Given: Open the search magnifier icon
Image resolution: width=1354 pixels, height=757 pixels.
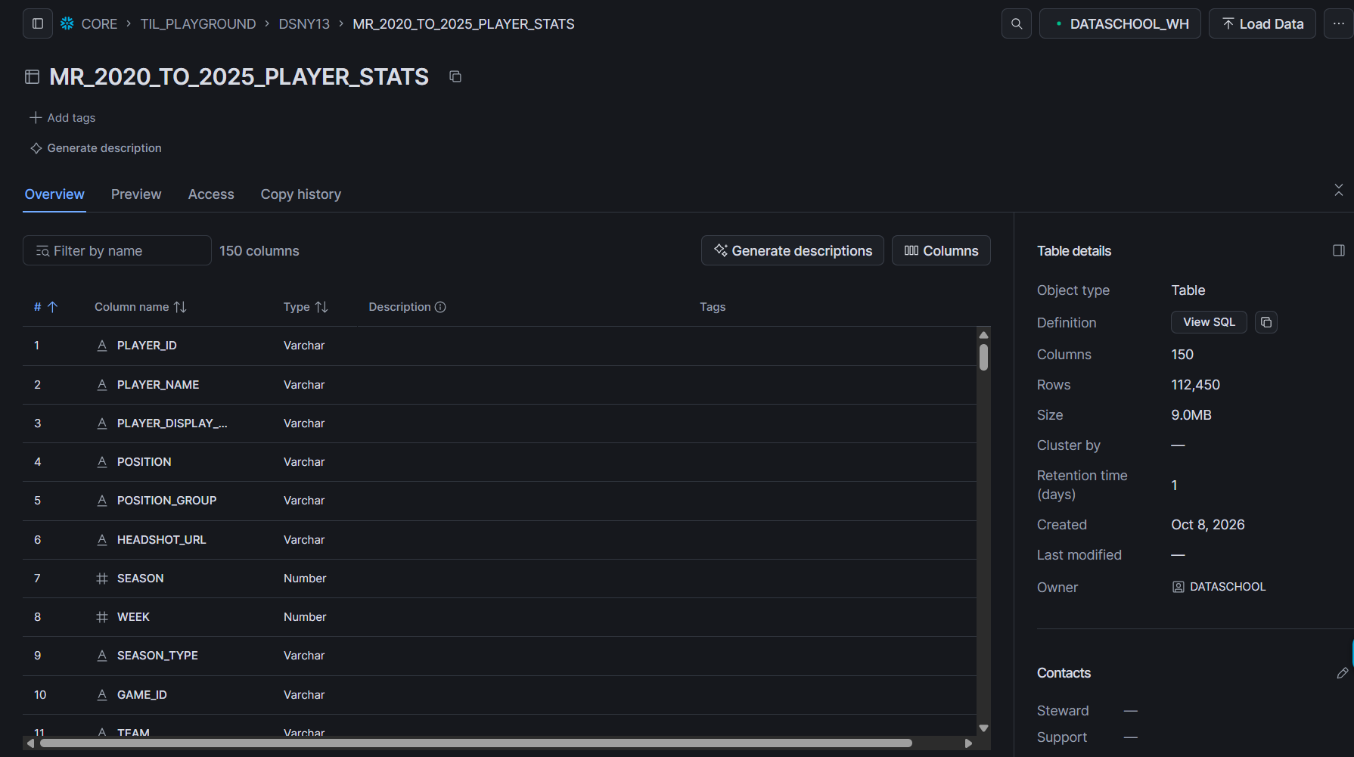Looking at the screenshot, I should 1017,23.
